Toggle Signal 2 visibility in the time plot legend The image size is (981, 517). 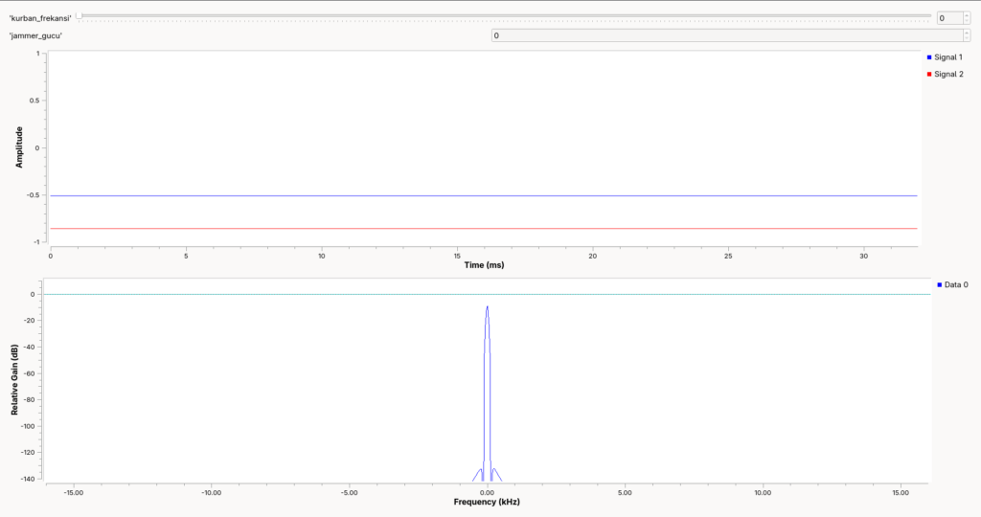(x=945, y=74)
